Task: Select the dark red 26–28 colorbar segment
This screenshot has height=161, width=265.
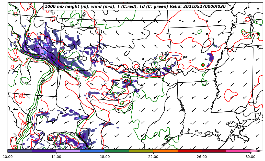Action: coord(214,151)
